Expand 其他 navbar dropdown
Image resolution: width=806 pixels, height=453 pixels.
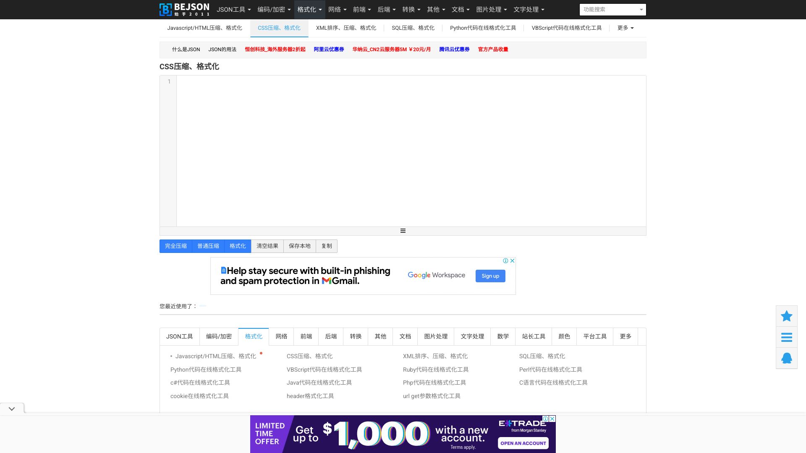pos(436,9)
